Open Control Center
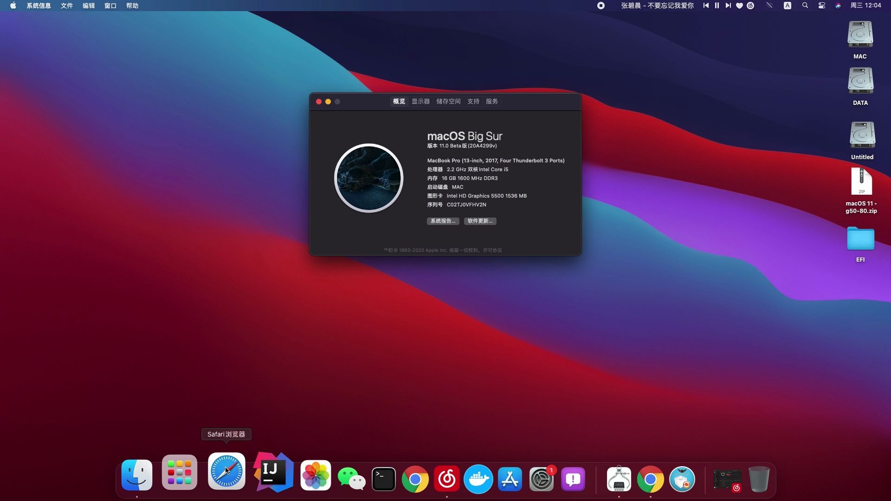Screen dimensions: 891x501 pos(822,6)
